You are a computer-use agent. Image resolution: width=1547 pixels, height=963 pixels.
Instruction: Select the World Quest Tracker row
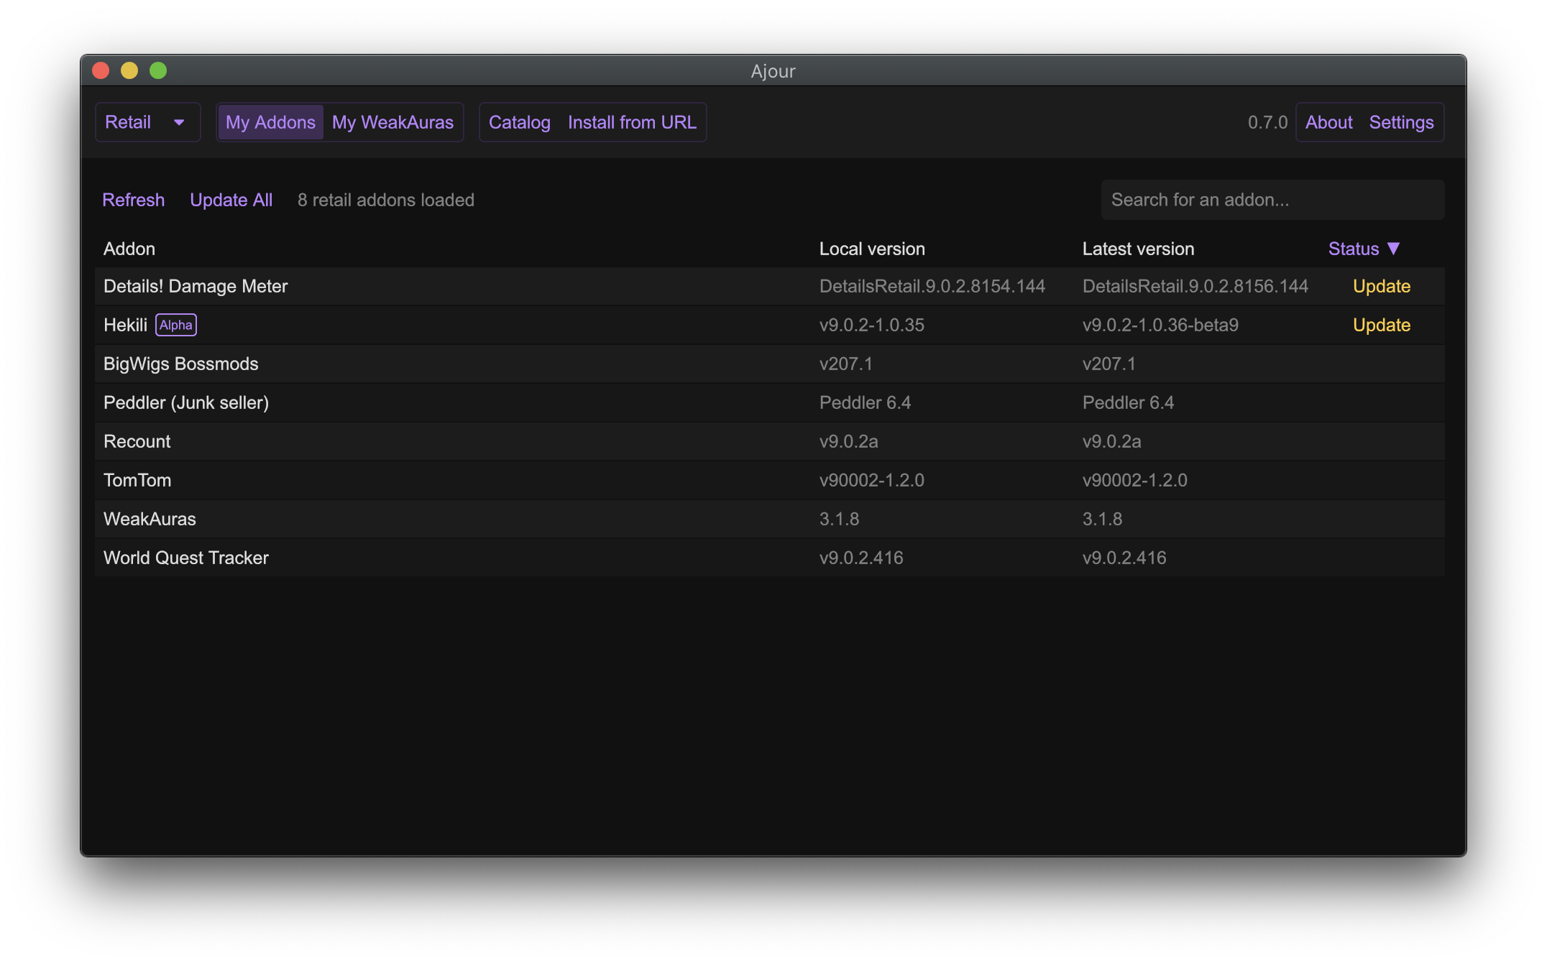(x=186, y=558)
